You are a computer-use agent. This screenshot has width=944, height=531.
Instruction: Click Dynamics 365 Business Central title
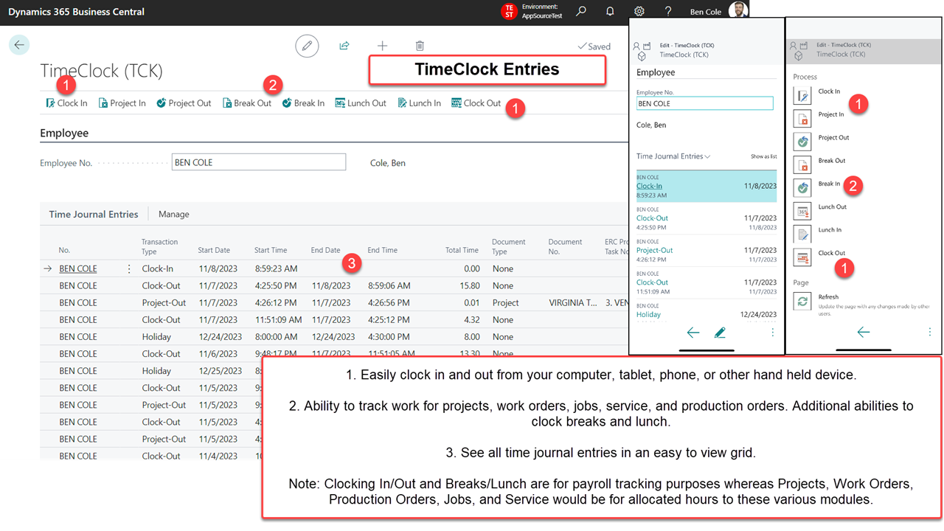pyautogui.click(x=77, y=12)
